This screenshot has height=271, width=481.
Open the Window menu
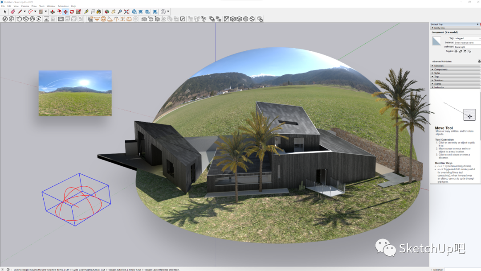(51, 6)
